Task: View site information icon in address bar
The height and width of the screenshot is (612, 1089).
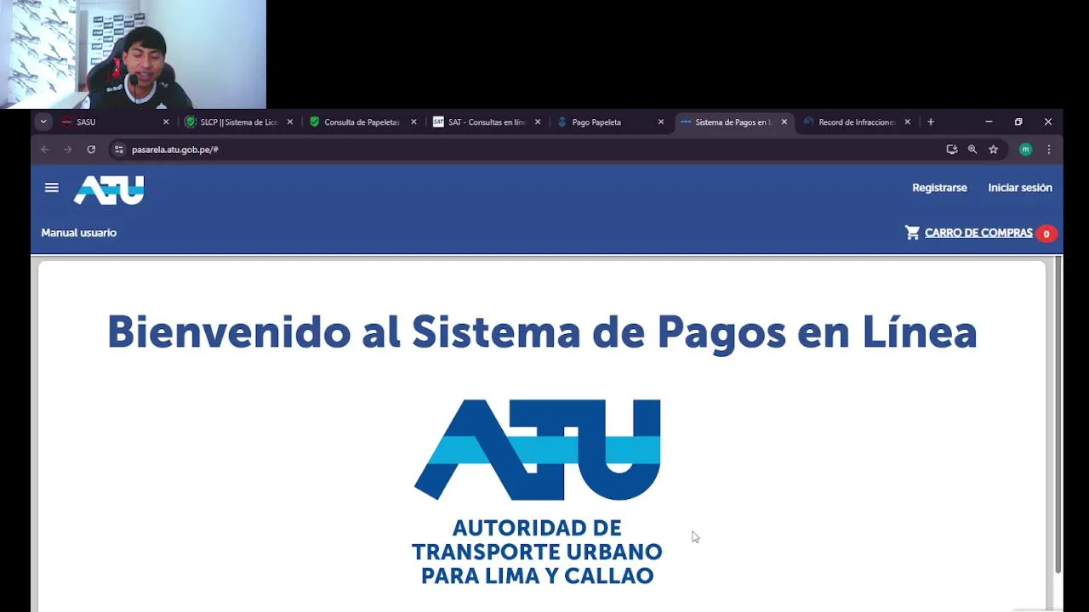Action: coord(119,150)
